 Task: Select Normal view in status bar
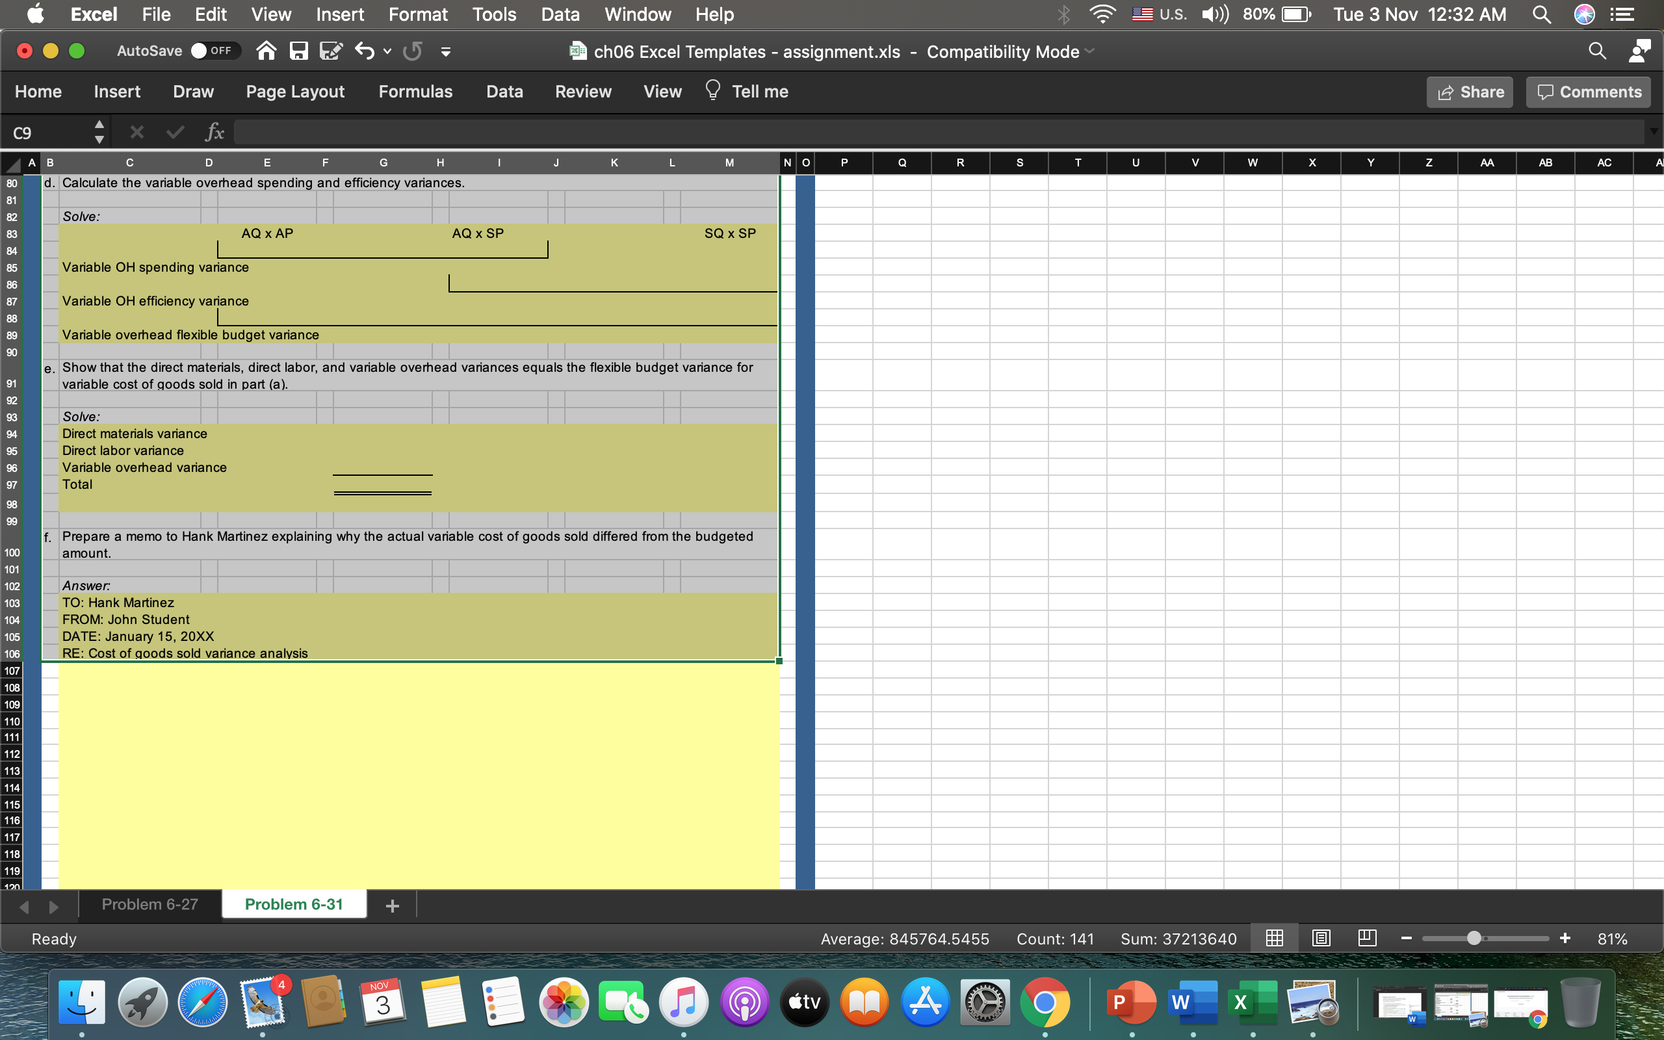1274,938
